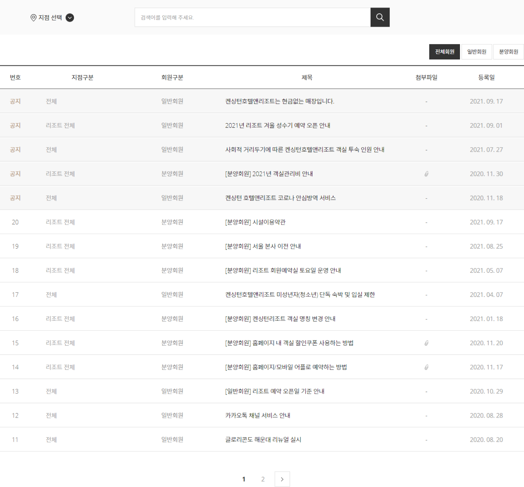The height and width of the screenshot is (487, 524).
Task: Click date 2020. 11. 30
Action: pos(486,174)
